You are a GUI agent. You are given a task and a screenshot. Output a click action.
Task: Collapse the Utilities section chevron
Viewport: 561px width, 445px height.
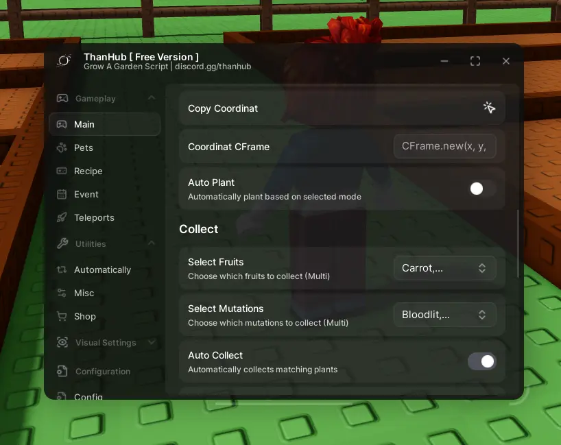152,243
